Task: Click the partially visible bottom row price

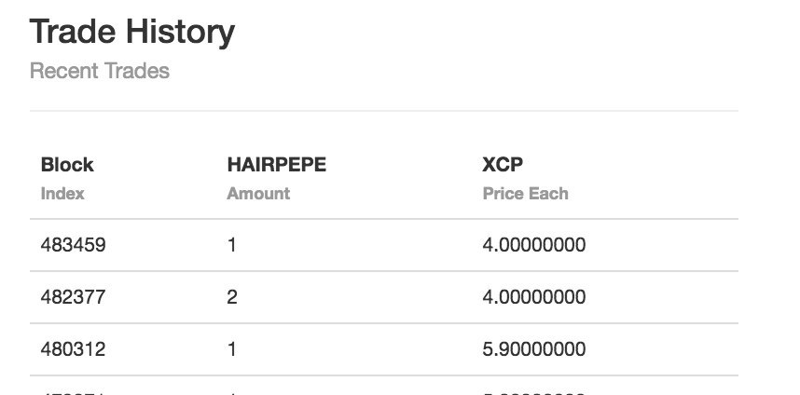Action: click(534, 392)
